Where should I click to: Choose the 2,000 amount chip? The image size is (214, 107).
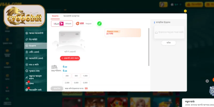point(67,83)
